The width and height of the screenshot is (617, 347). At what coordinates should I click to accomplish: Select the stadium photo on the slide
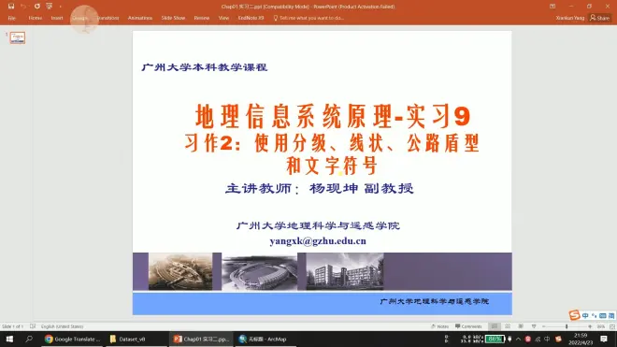(259, 272)
